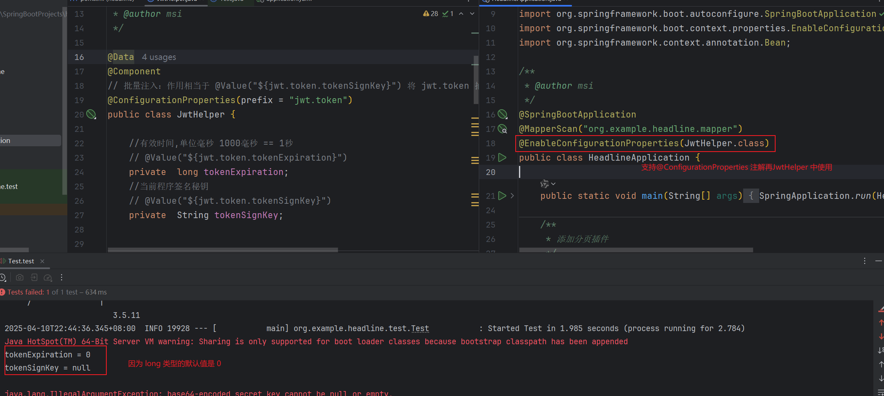Click the tokenSignKey field declaration

pyautogui.click(x=246, y=215)
